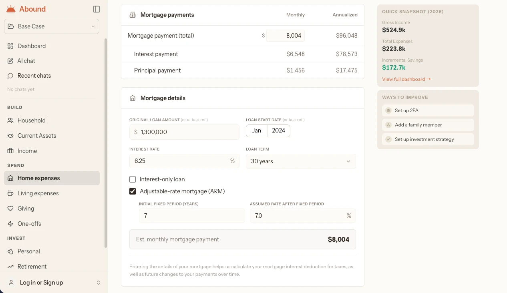
Task: Click the Recent chats bubble icon
Action: pos(10,76)
